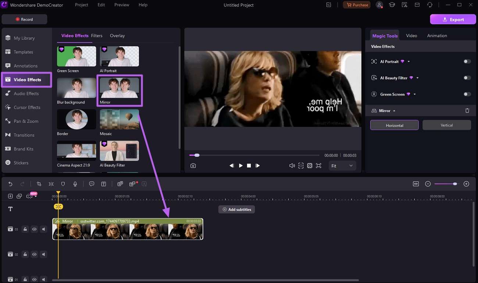The height and width of the screenshot is (283, 478).
Task: Split the clip with the split tool
Action: click(x=51, y=184)
